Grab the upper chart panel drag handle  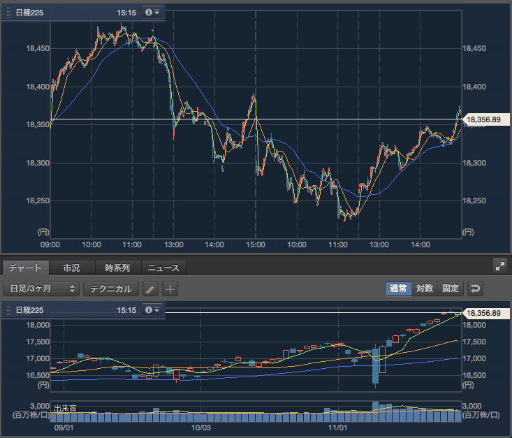(9, 13)
